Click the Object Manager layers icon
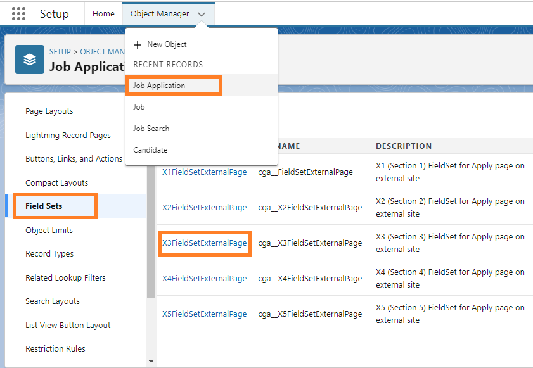 pyautogui.click(x=30, y=60)
